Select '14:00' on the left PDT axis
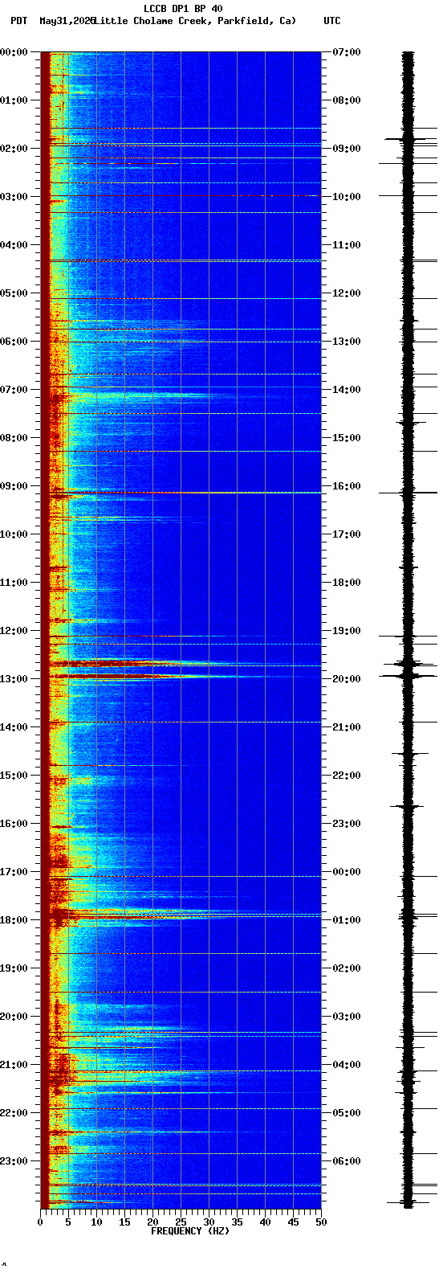 (x=14, y=727)
